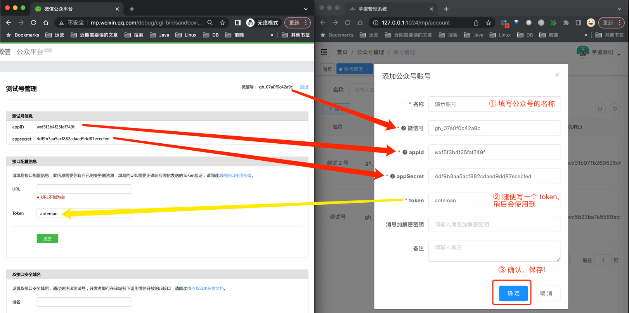This screenshot has height=313, width=629.
Task: Click the help icon beside appSecret label
Action: click(393, 176)
